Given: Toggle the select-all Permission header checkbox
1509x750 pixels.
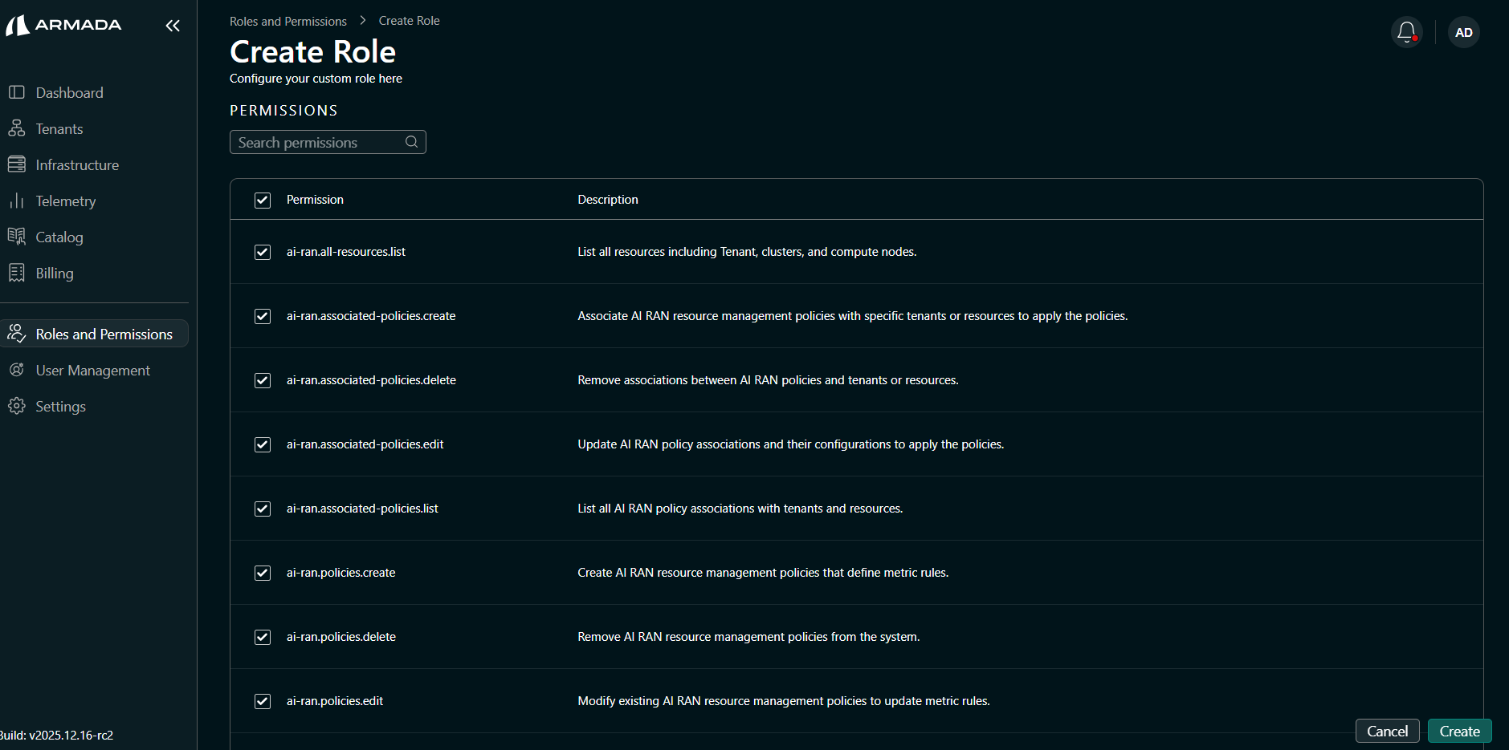Looking at the screenshot, I should tap(262, 200).
